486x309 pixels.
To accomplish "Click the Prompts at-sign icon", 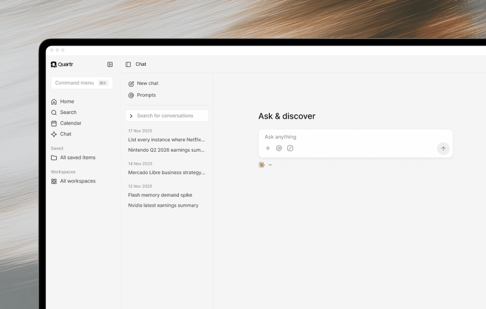I will (x=131, y=95).
